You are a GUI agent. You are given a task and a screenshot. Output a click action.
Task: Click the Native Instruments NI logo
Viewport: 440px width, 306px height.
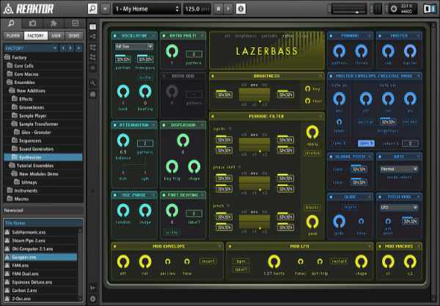[429, 9]
